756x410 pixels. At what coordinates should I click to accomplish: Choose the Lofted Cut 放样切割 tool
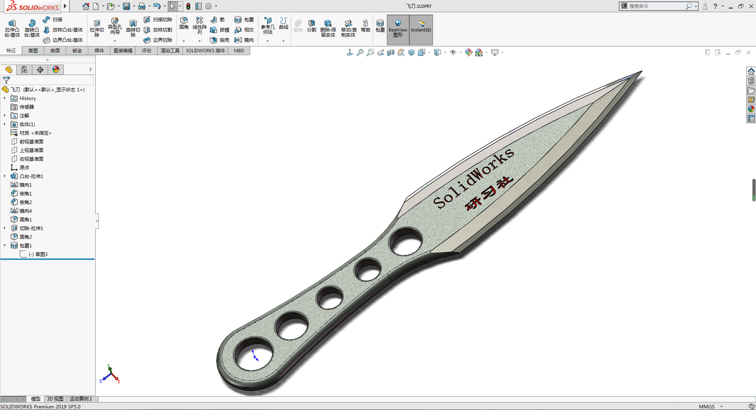point(158,30)
